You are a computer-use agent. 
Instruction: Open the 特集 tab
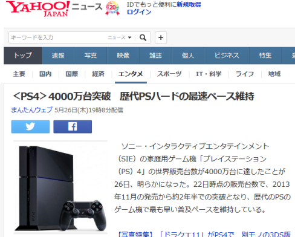265,56
